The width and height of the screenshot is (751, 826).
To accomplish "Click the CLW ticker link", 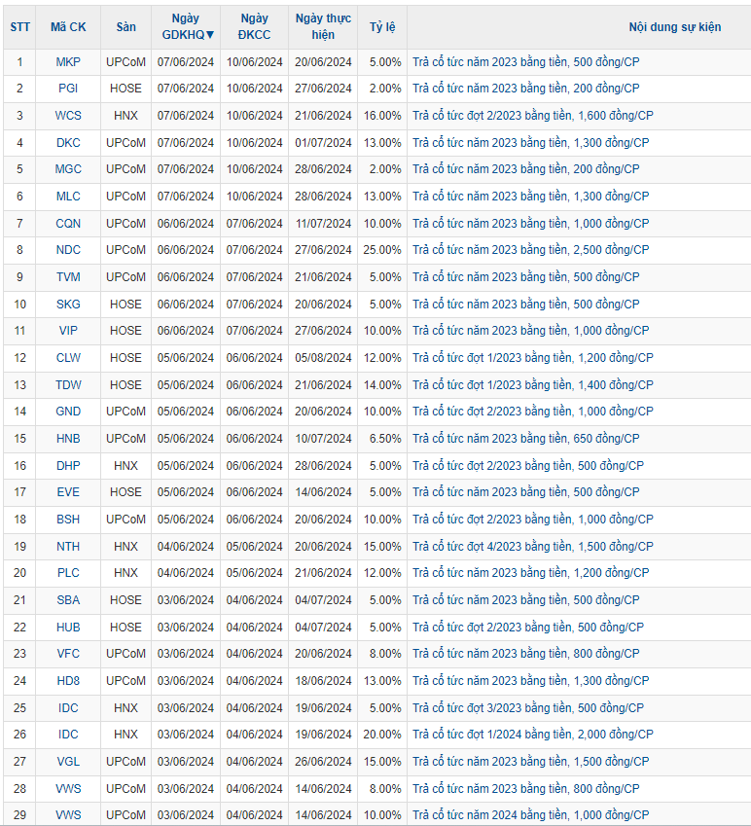I will (x=68, y=358).
